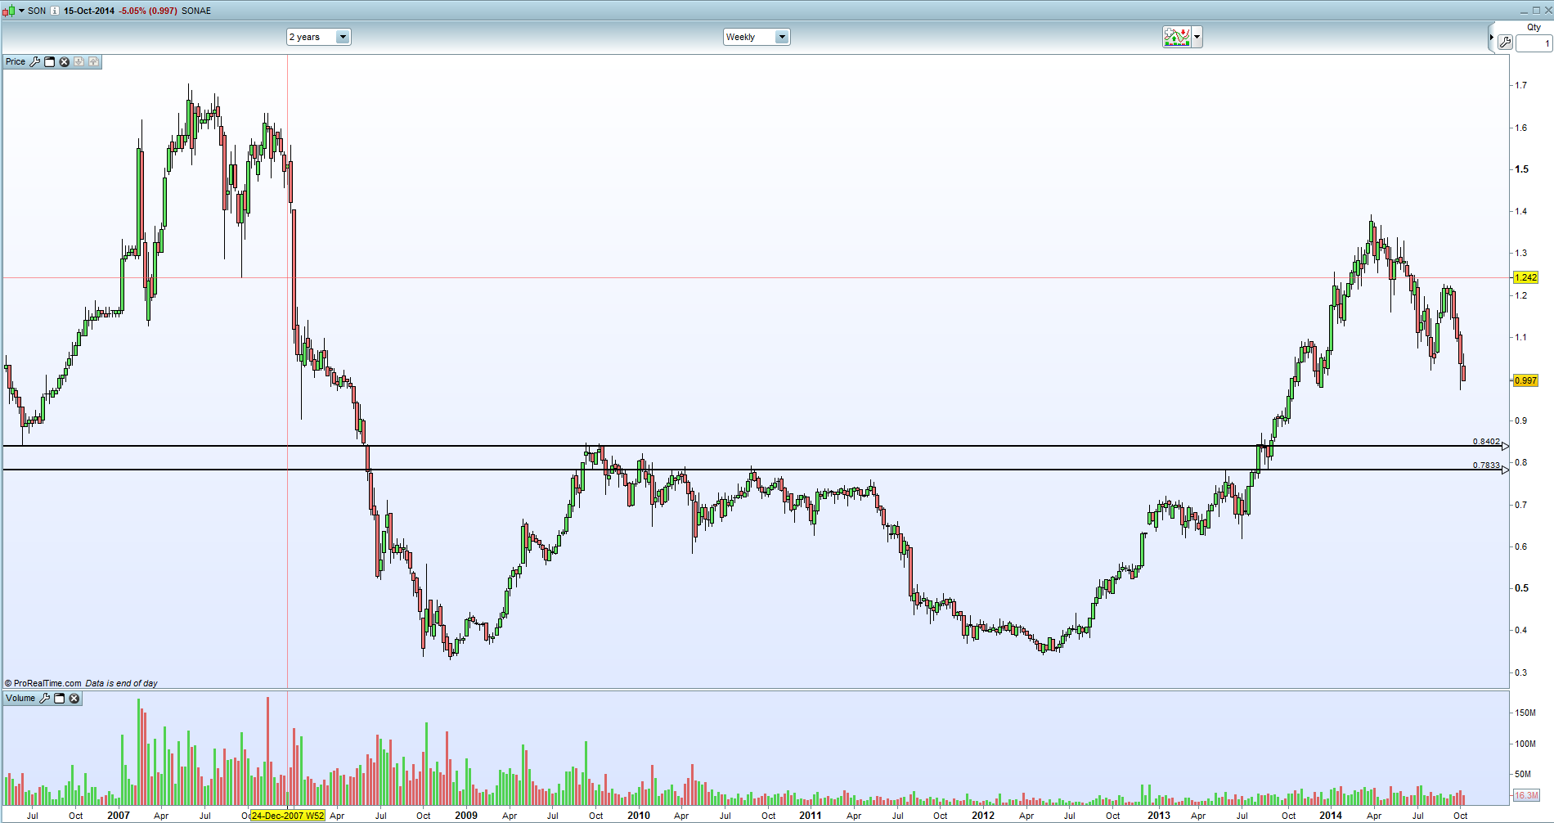Image resolution: width=1554 pixels, height=823 pixels.
Task: Click the SONAE company name
Action: coord(196,11)
